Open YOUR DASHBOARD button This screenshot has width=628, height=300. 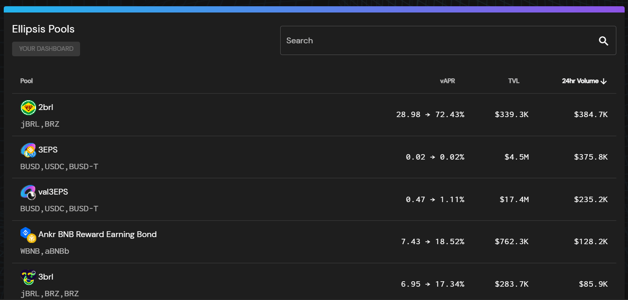(46, 49)
